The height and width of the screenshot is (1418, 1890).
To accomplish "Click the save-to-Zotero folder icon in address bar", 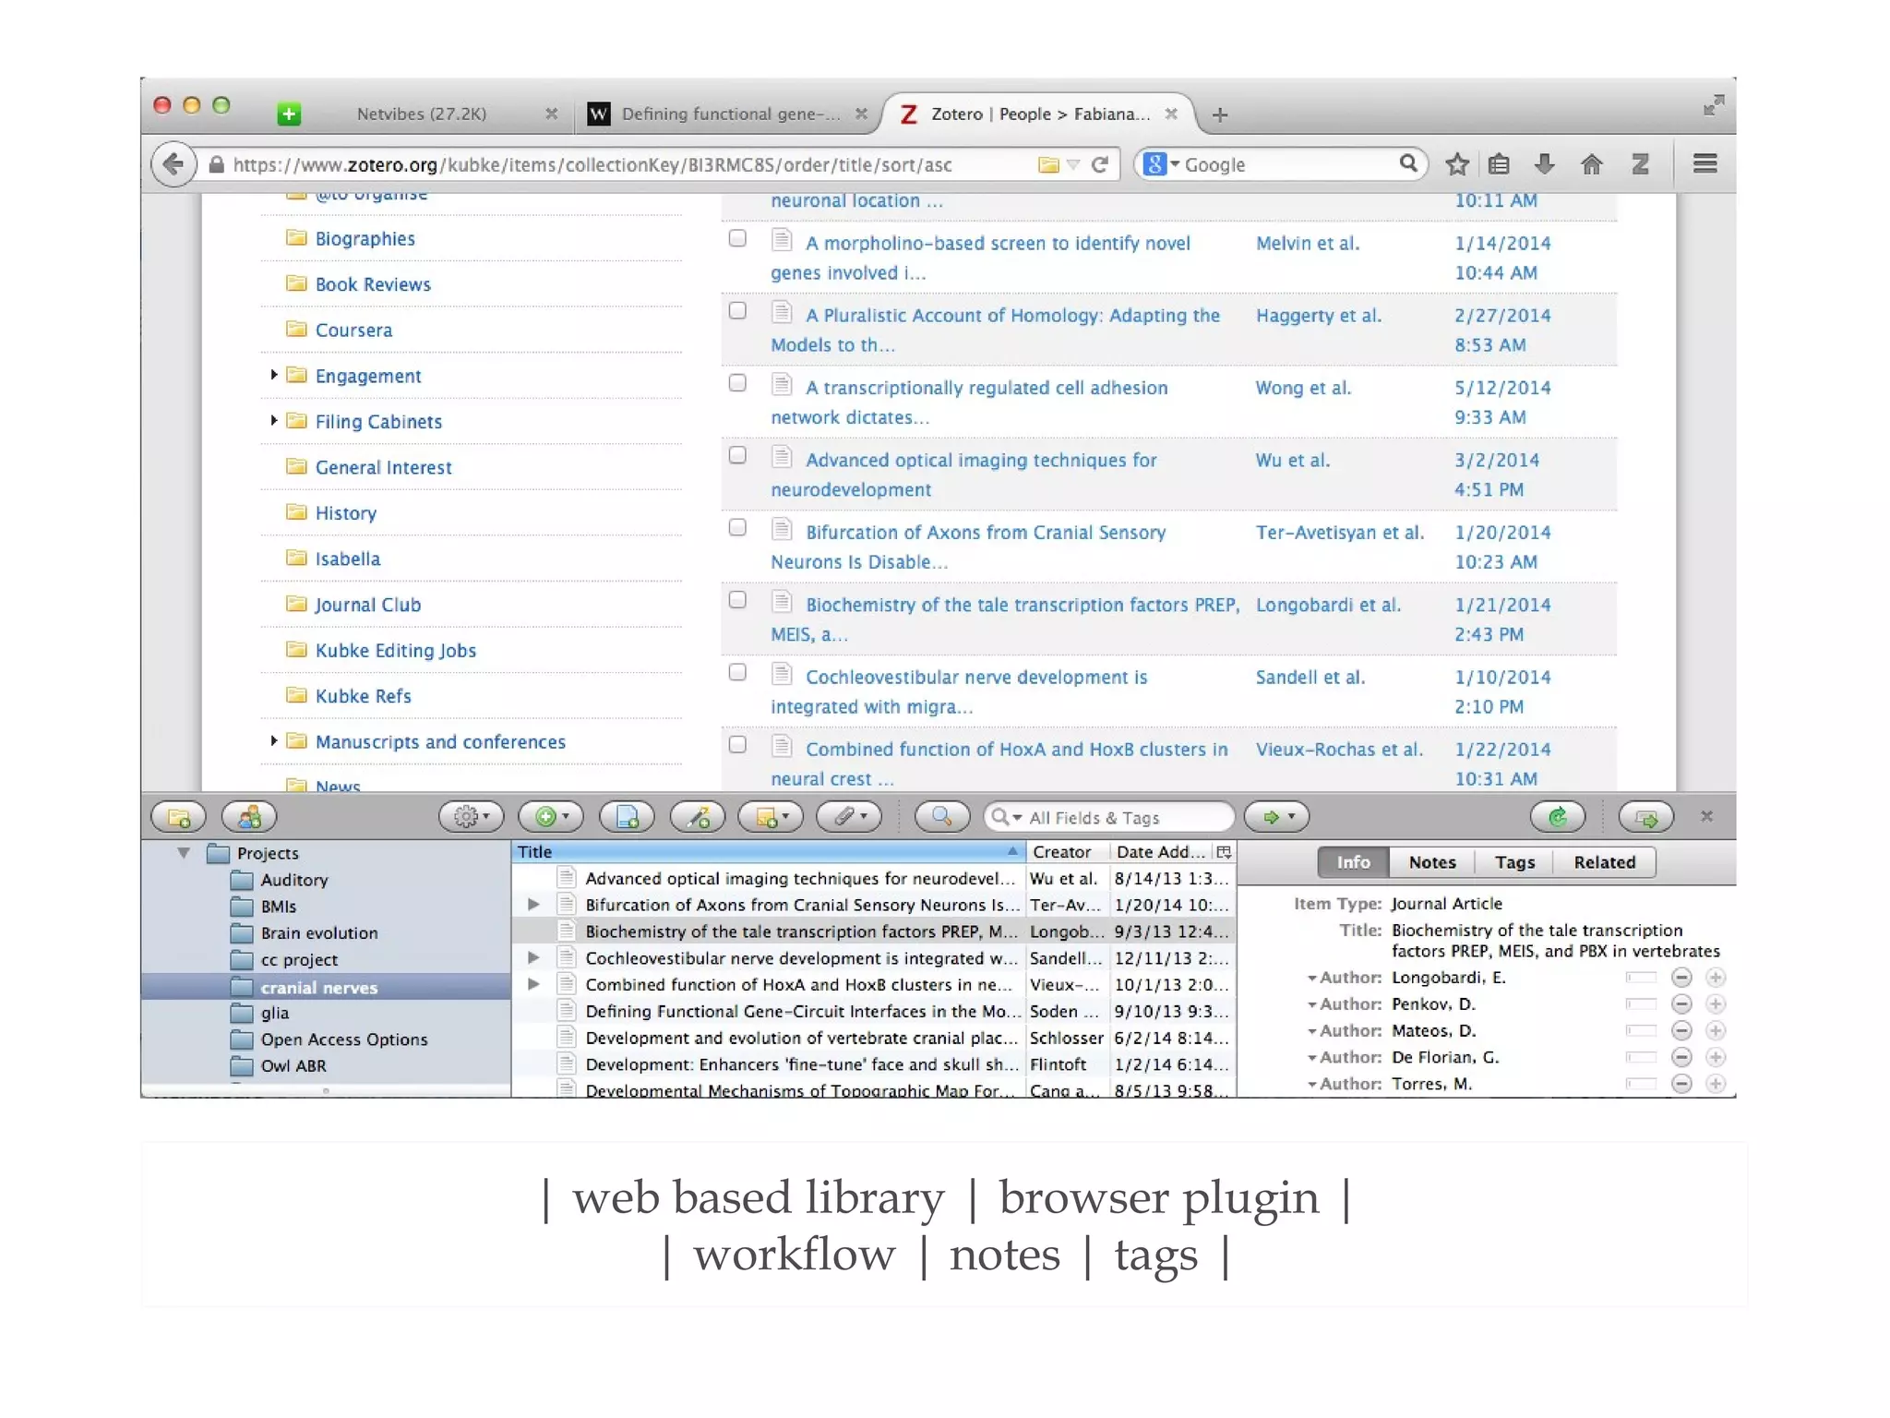I will [1048, 164].
